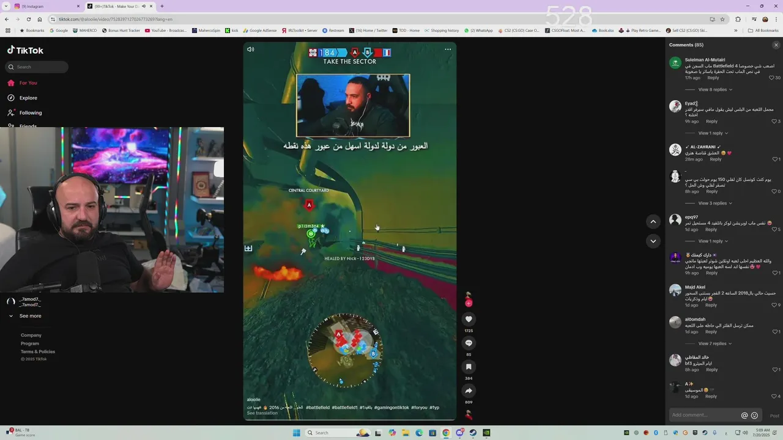Open the Terms & Policies footer section
Screen dimensions: 783x440
tap(38, 351)
